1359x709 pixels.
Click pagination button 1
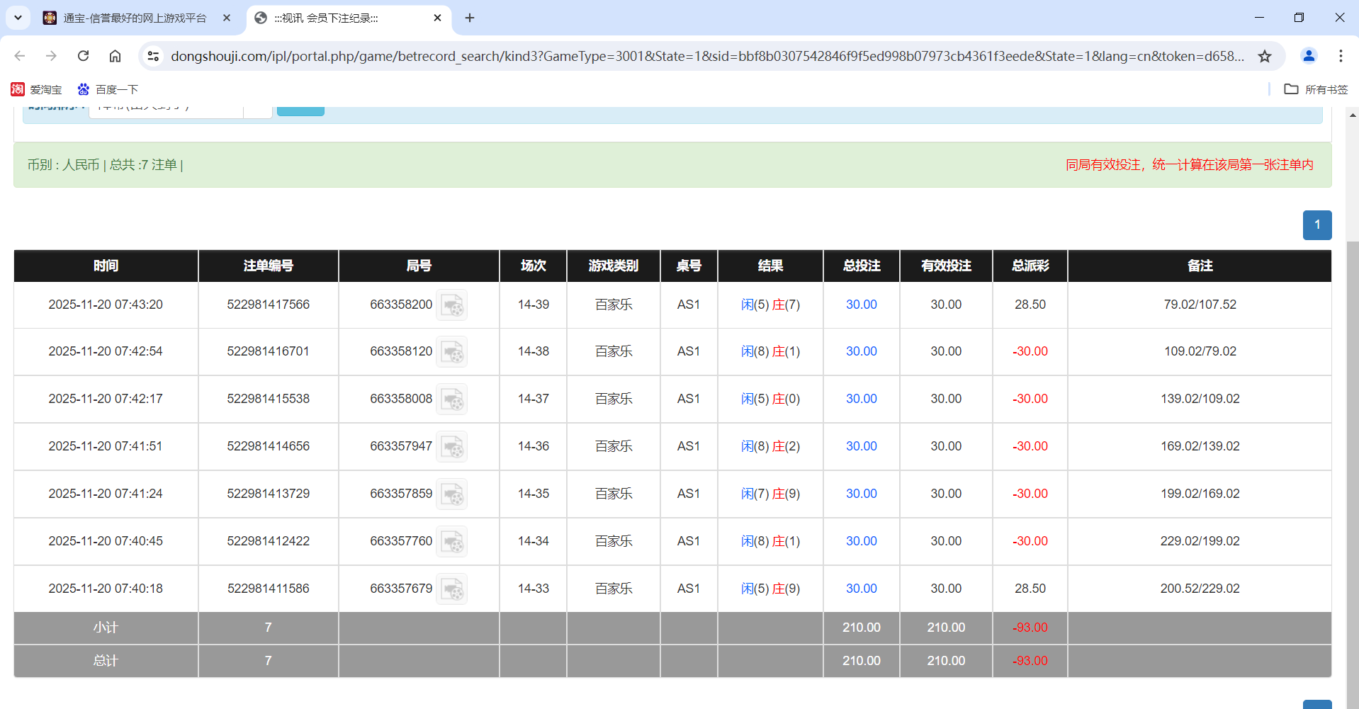pos(1316,225)
